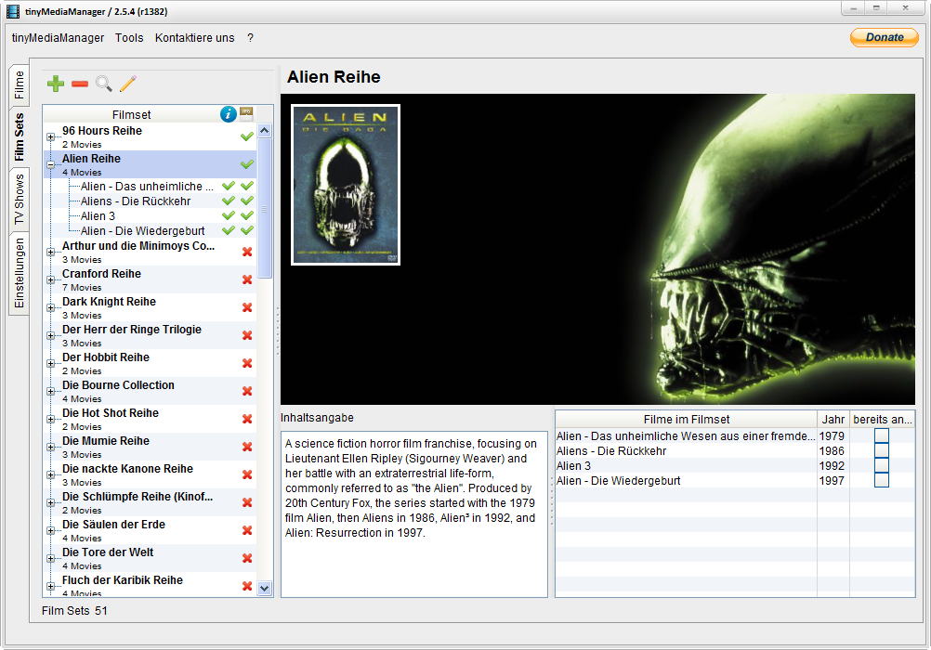This screenshot has height=650, width=931.
Task: Select the Film Sets tab
Action: (x=19, y=137)
